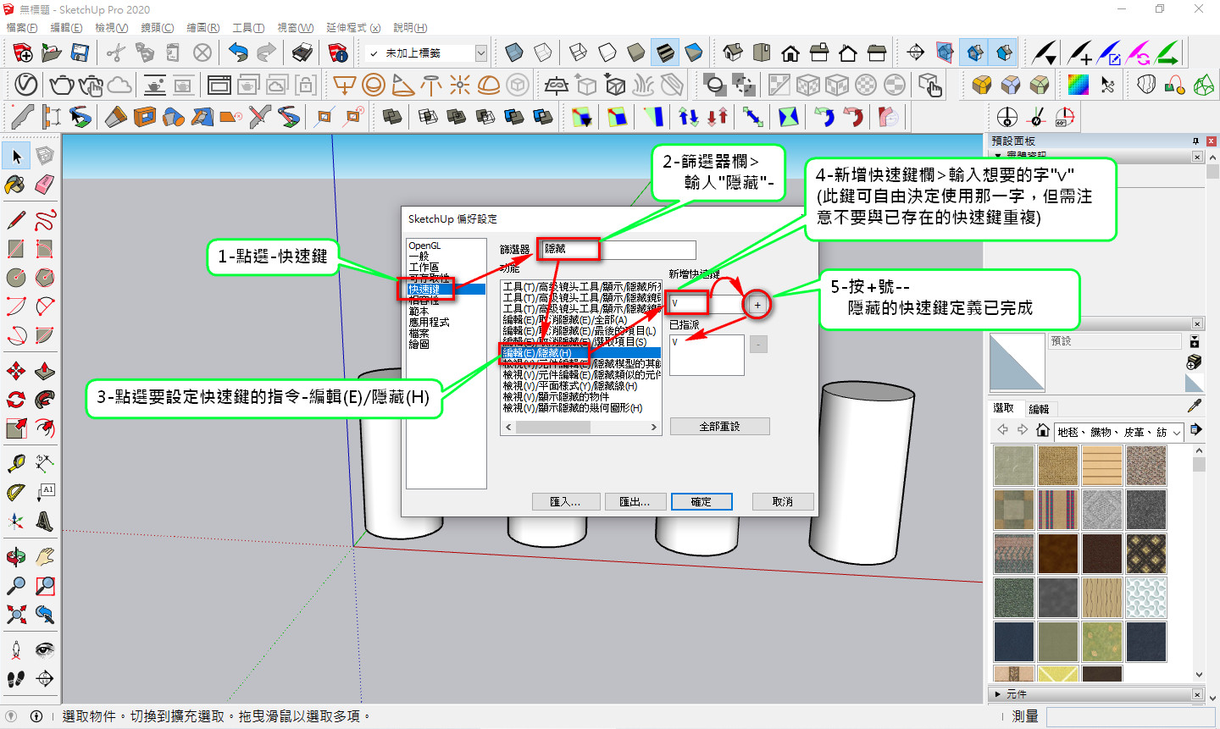This screenshot has height=729, width=1220.
Task: Click right arrow of function list scrollbar
Action: (x=654, y=428)
